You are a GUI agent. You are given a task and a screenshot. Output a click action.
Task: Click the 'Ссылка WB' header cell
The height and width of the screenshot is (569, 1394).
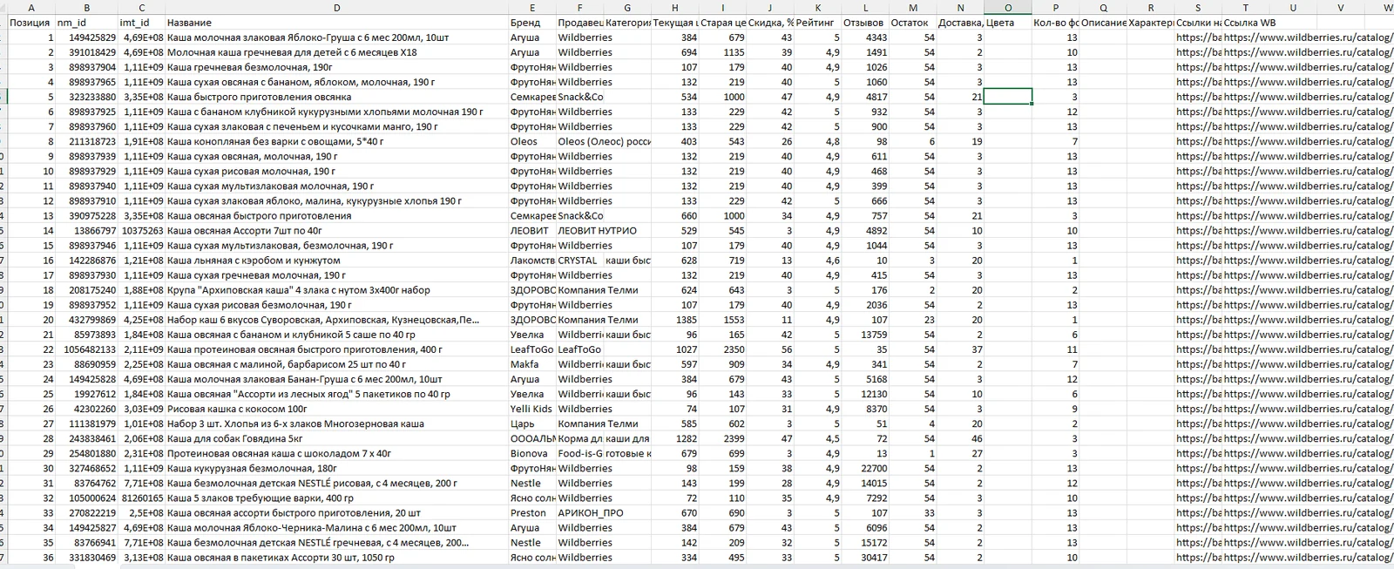pos(1246,23)
